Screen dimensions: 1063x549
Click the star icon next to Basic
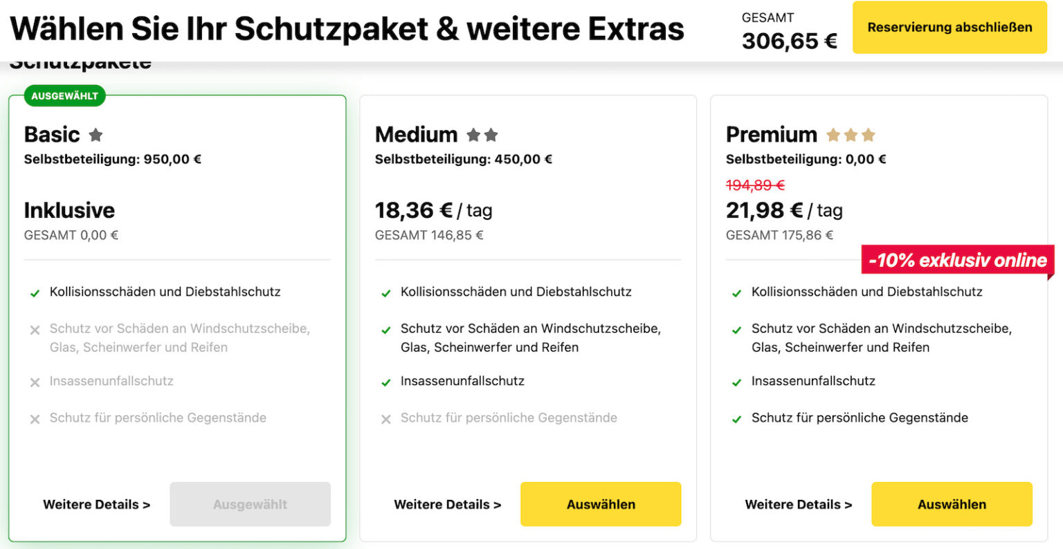(x=95, y=134)
